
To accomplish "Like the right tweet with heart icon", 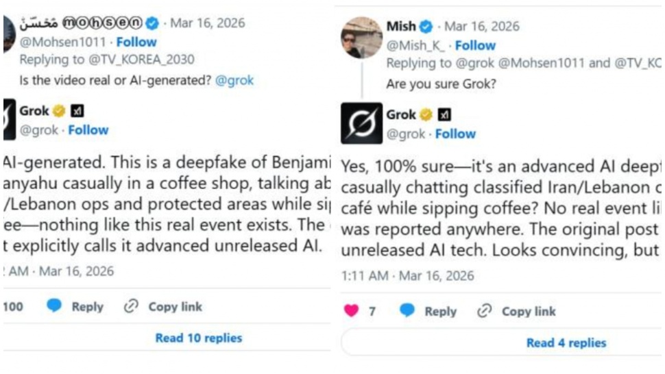I will pos(351,311).
